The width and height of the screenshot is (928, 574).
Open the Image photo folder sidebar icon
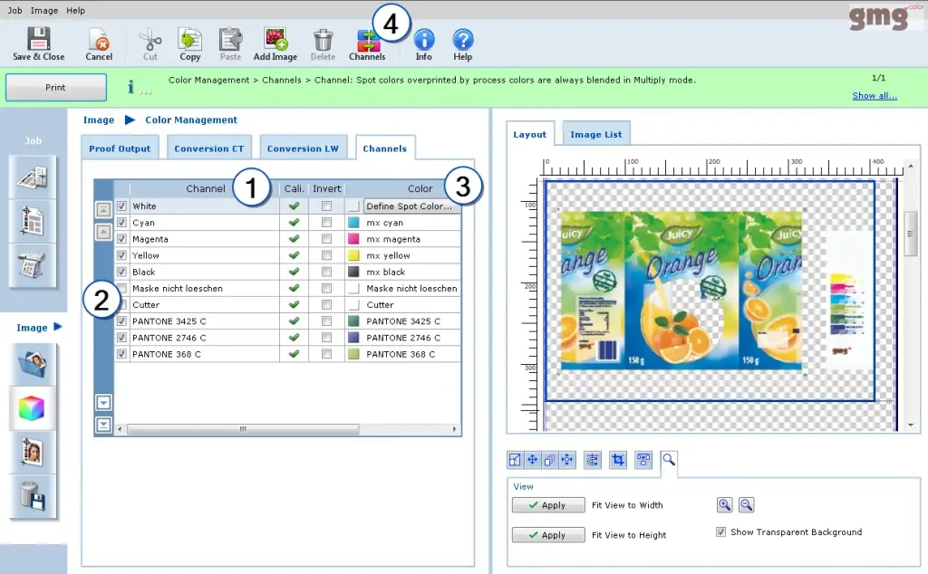(33, 365)
